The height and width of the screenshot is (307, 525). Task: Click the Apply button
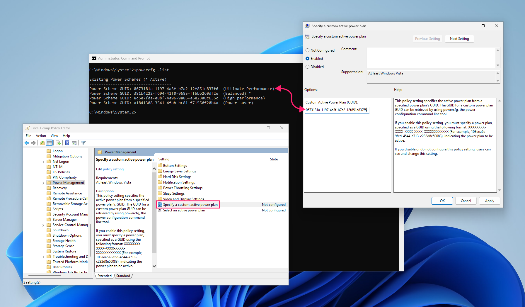coord(490,201)
